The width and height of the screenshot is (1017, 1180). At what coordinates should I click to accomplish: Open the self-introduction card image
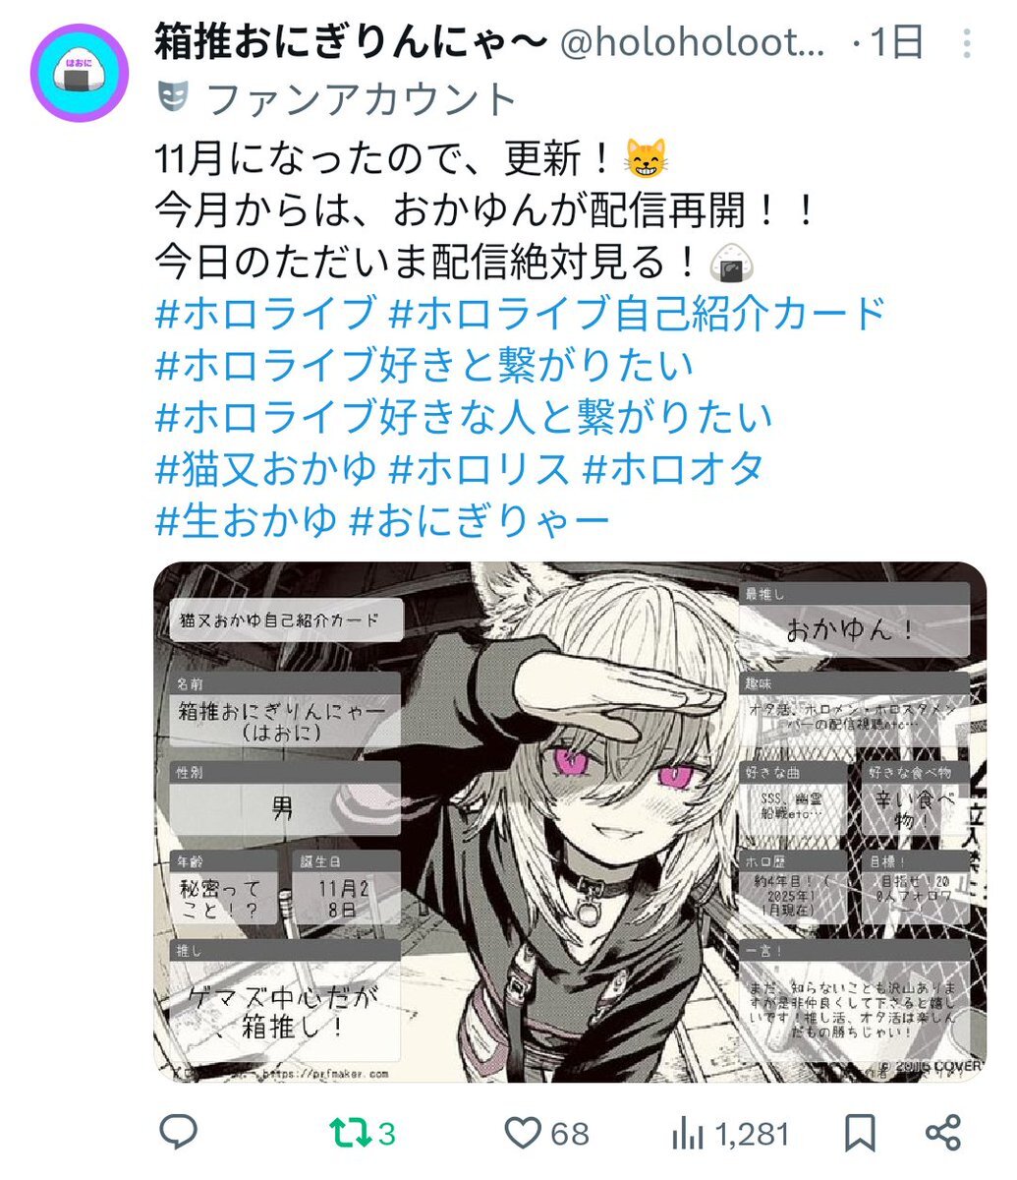570,822
